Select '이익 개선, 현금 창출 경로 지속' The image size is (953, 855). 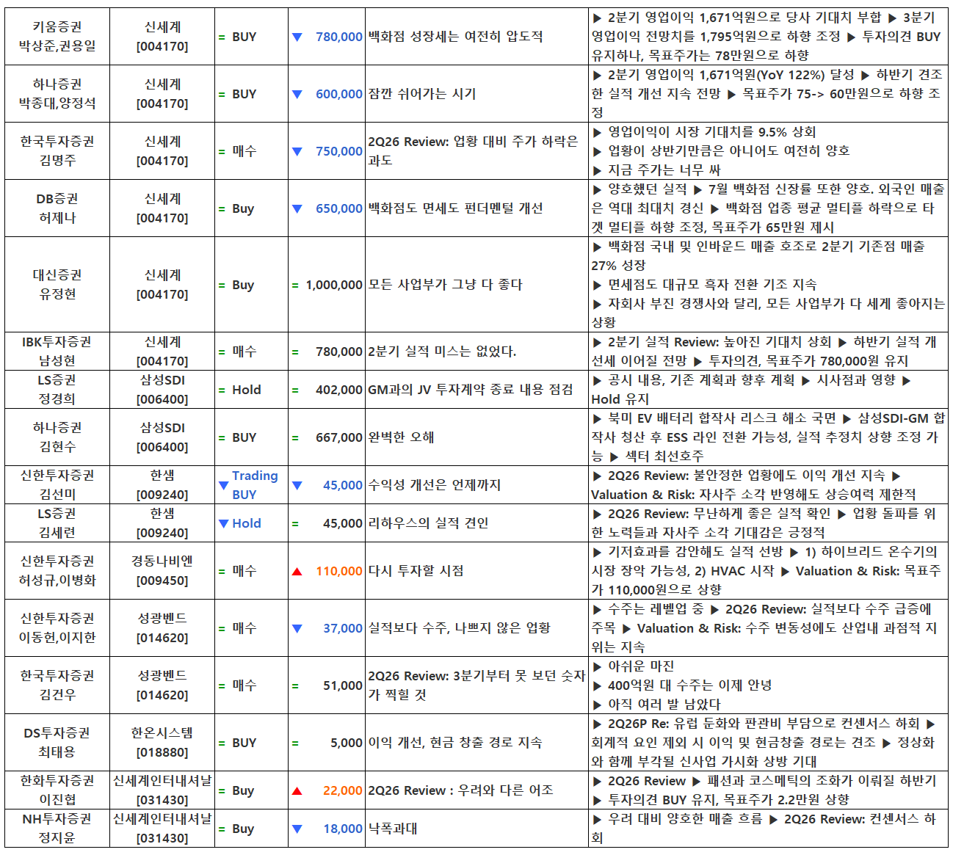[455, 743]
